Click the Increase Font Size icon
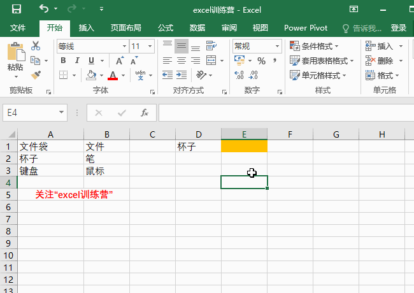 pyautogui.click(x=120, y=61)
